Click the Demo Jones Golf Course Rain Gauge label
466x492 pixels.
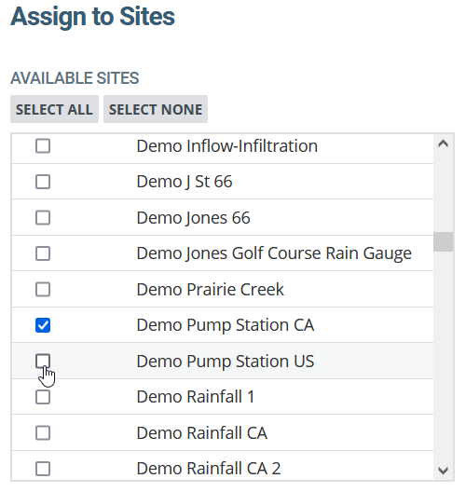(274, 253)
